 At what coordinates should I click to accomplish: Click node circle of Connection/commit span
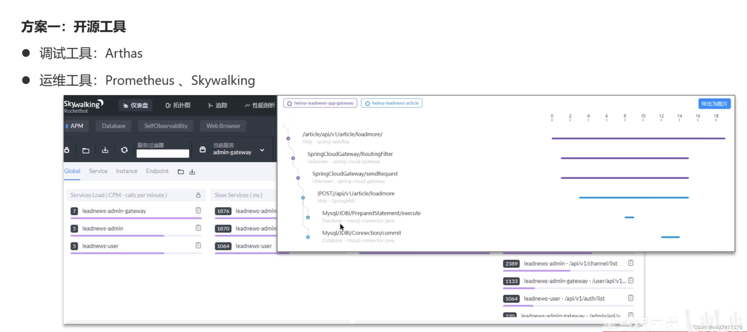308,237
